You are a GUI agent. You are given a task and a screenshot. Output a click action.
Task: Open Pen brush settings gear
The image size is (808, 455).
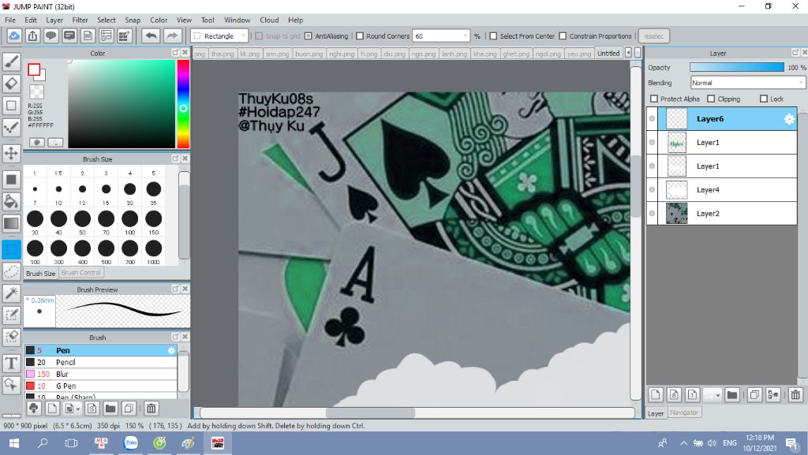(171, 350)
